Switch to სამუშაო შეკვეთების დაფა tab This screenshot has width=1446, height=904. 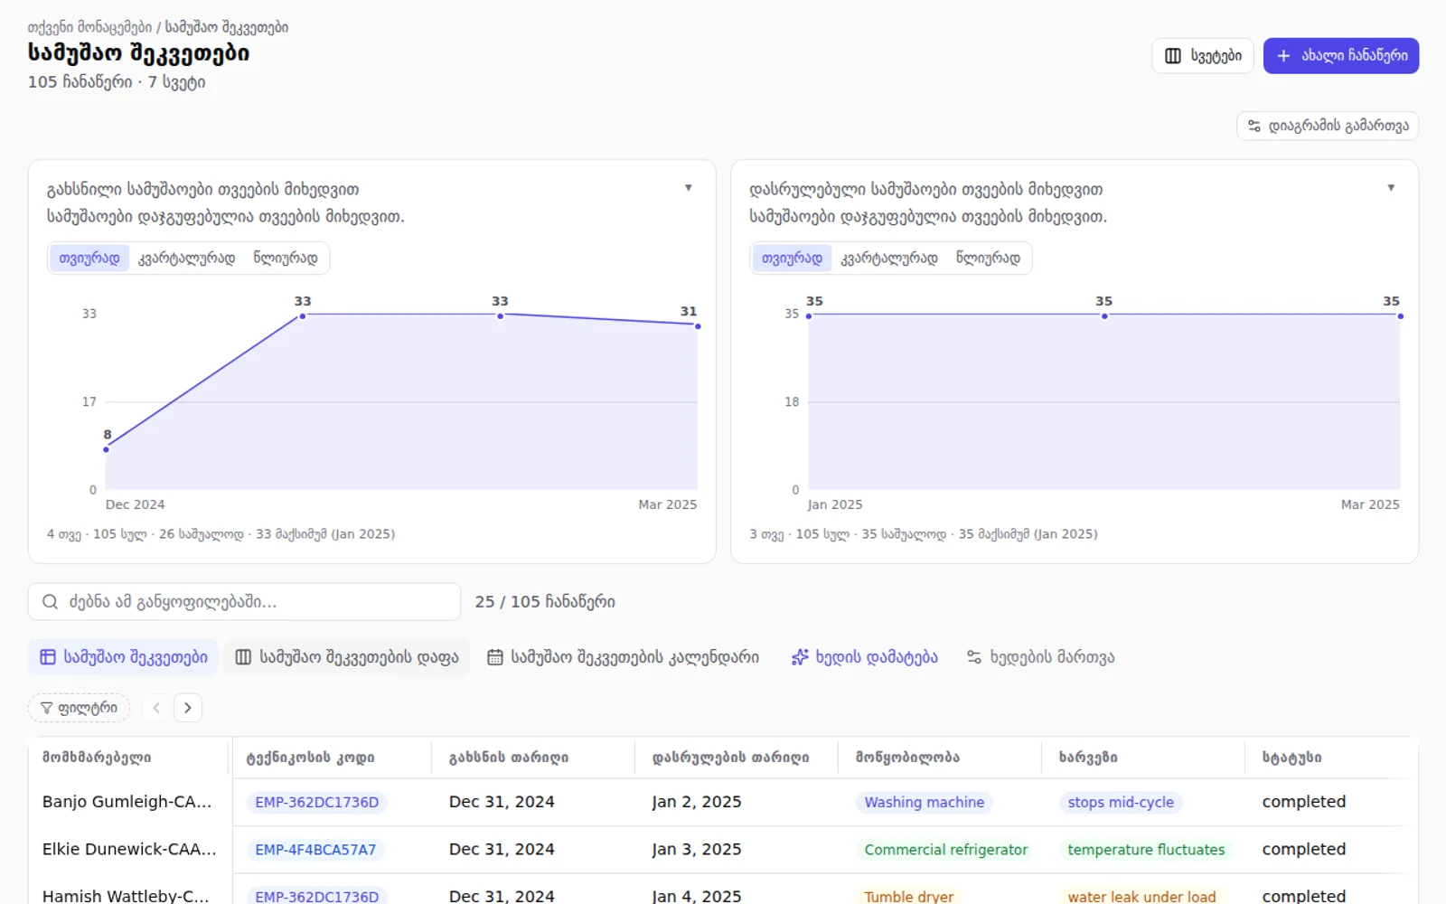(347, 657)
